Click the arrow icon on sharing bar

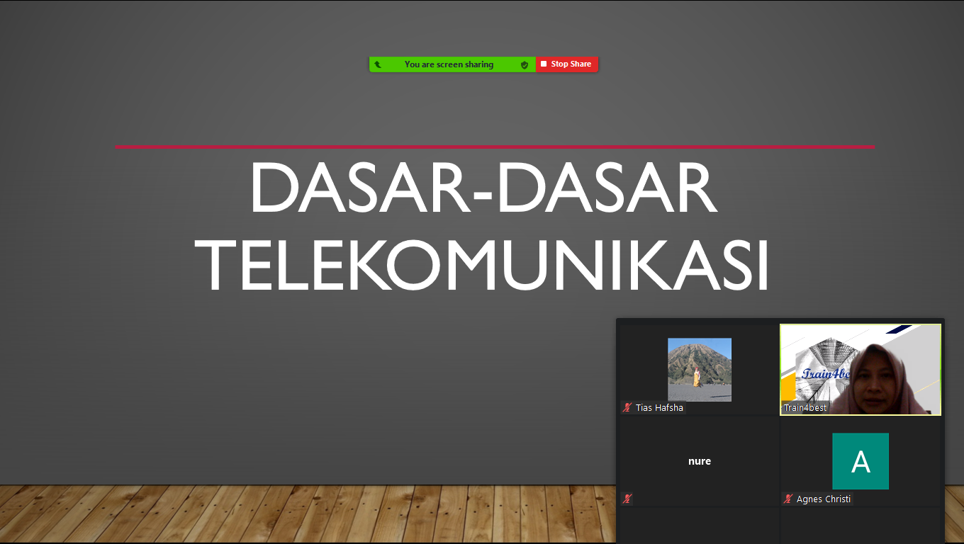pos(378,64)
